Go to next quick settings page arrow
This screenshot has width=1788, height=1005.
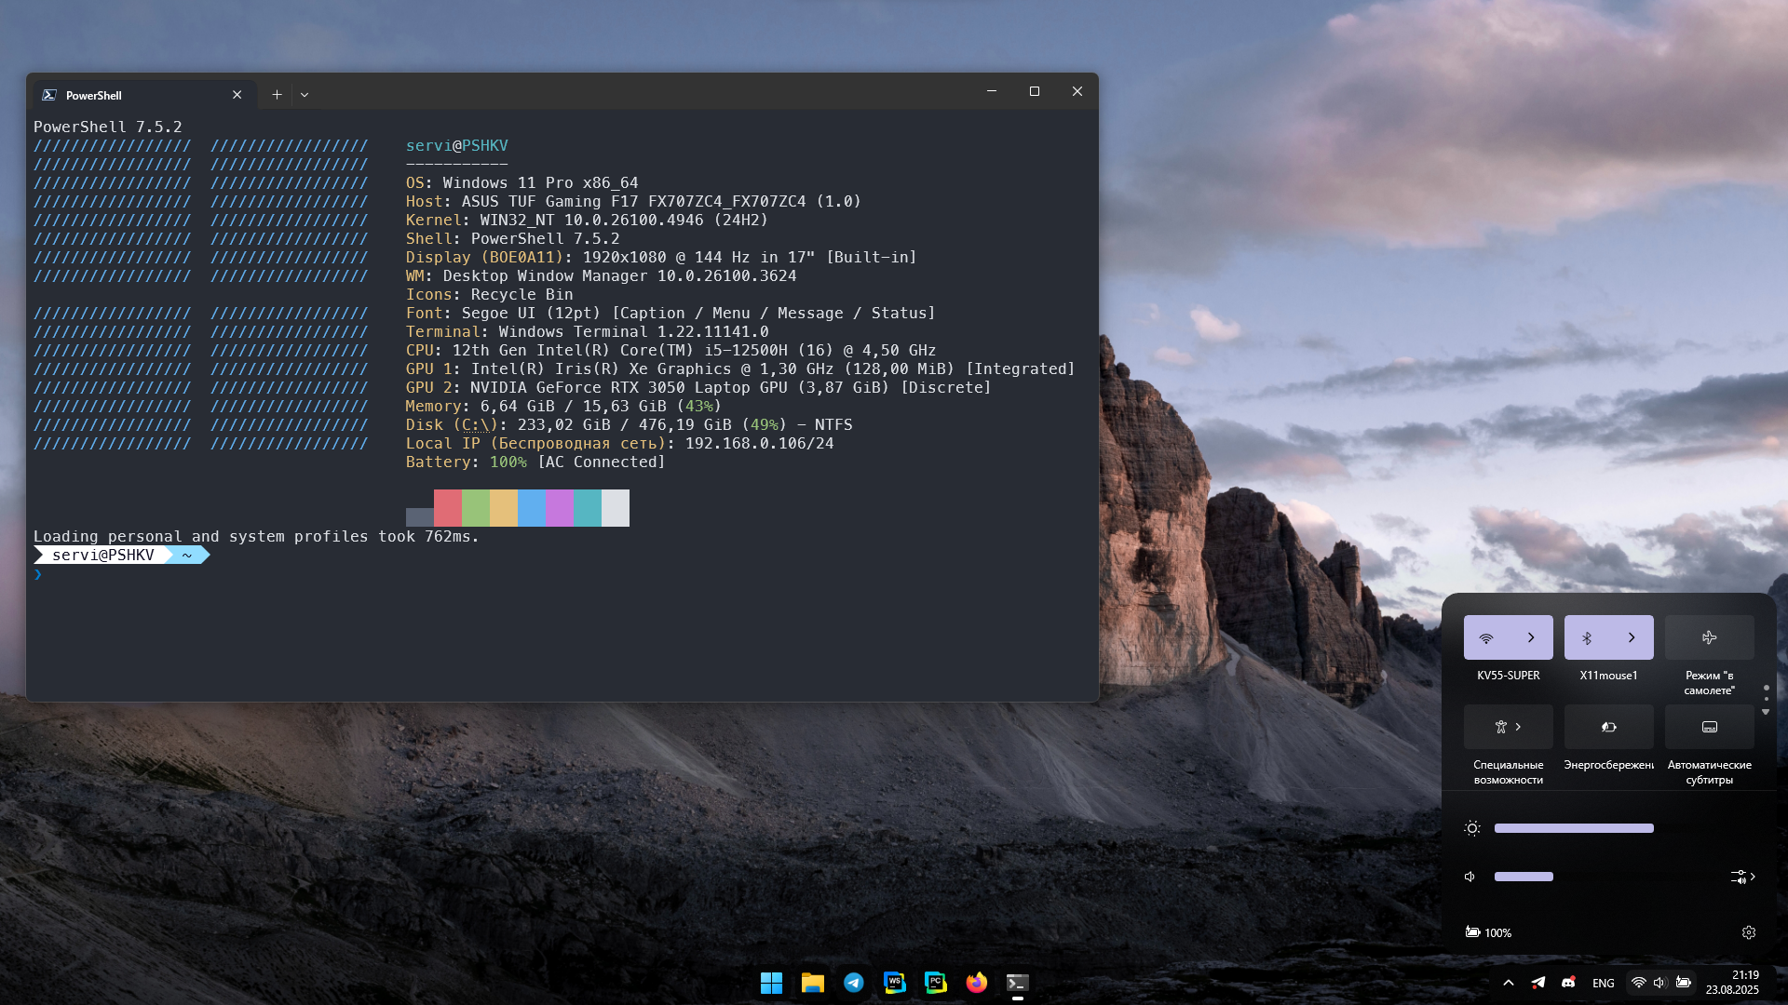point(1766,712)
